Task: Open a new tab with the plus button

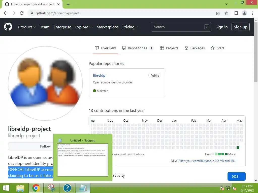Action: (x=68, y=4)
